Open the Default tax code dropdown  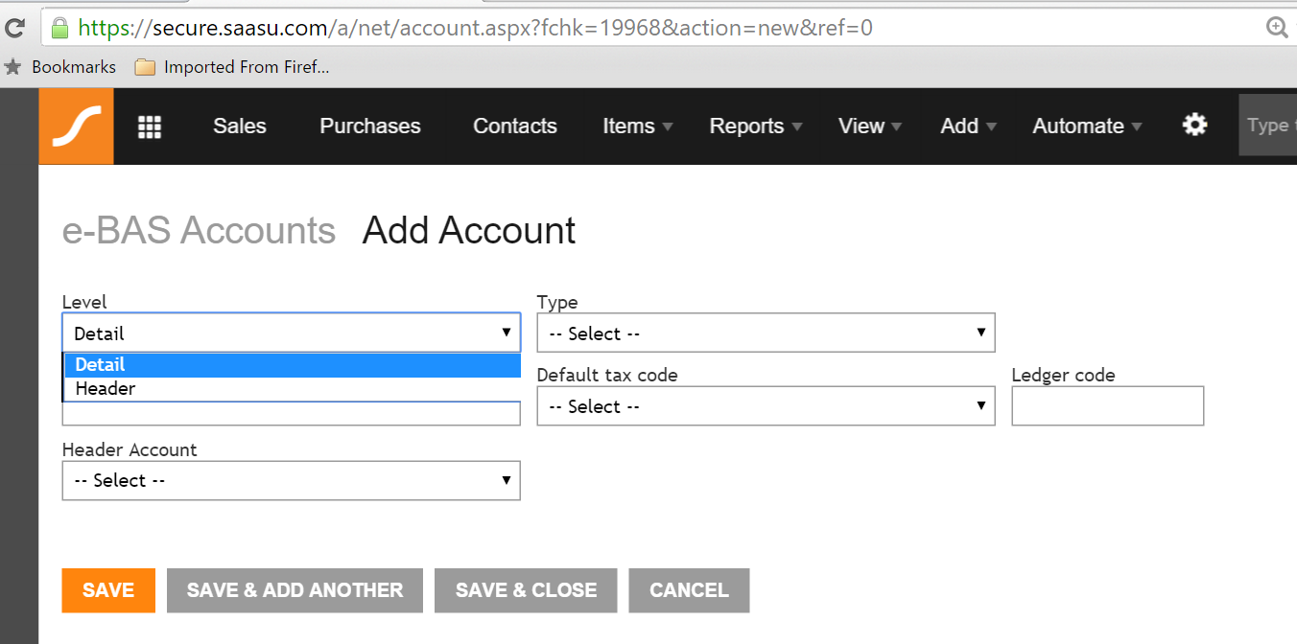point(766,406)
